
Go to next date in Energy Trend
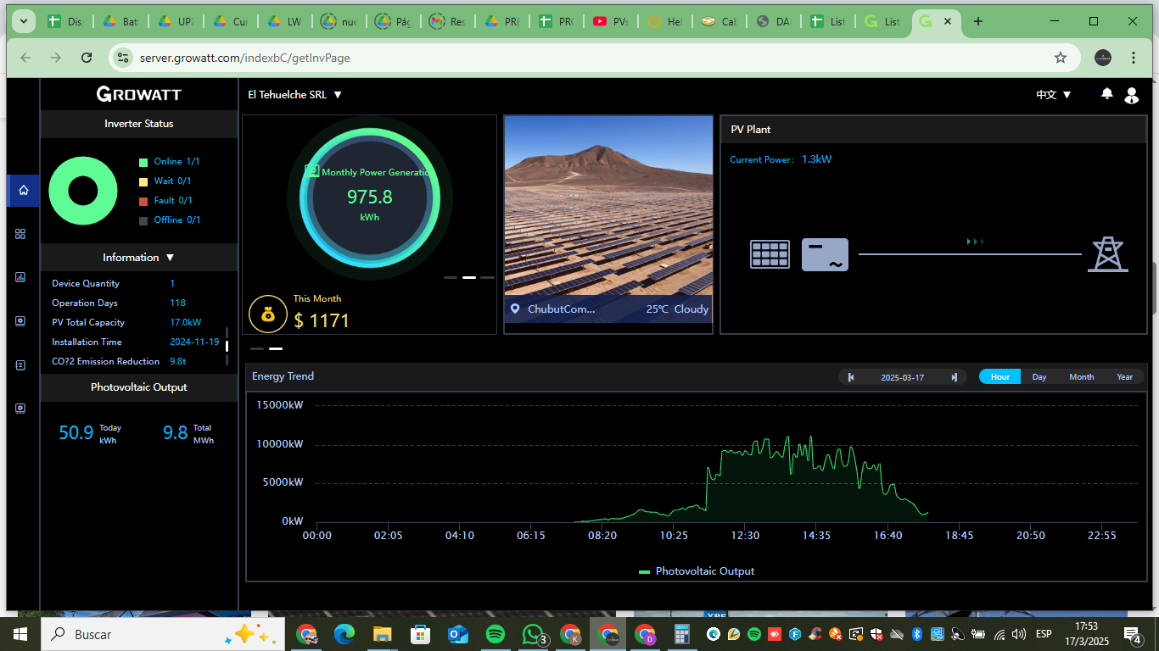click(x=955, y=377)
